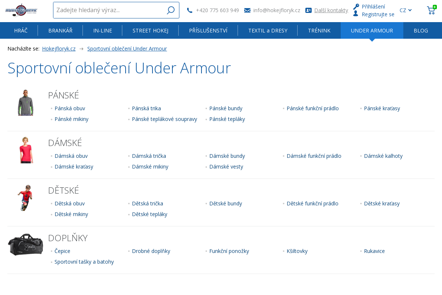
Task: Click the duffel bag thumbnail for DOPLŇKY
Action: (25, 244)
